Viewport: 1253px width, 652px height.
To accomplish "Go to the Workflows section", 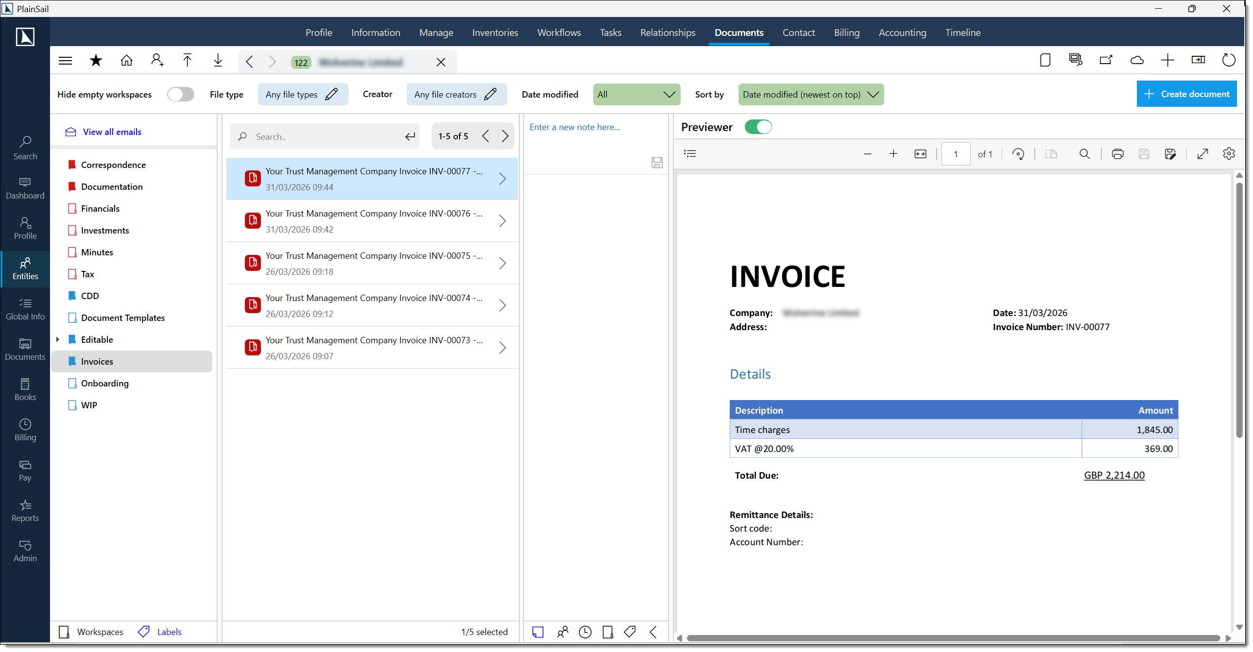I will [x=559, y=32].
